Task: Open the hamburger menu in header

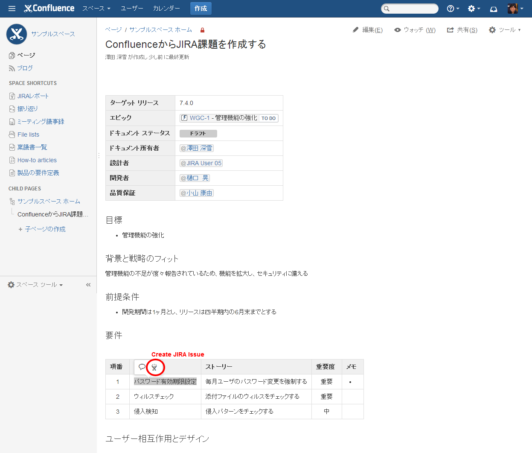Action: pos(12,9)
